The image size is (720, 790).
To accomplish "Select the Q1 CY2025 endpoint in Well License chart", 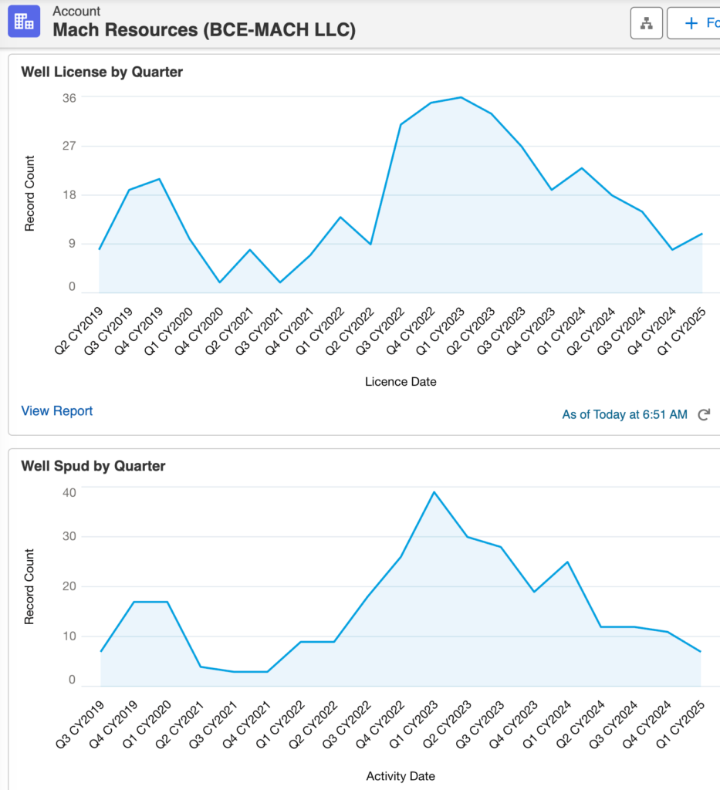I will click(x=701, y=233).
